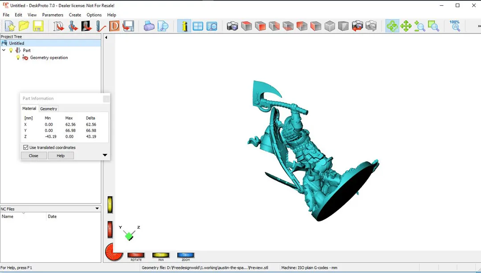The width and height of the screenshot is (481, 273).
Task: Open the File menu
Action: tap(6, 15)
